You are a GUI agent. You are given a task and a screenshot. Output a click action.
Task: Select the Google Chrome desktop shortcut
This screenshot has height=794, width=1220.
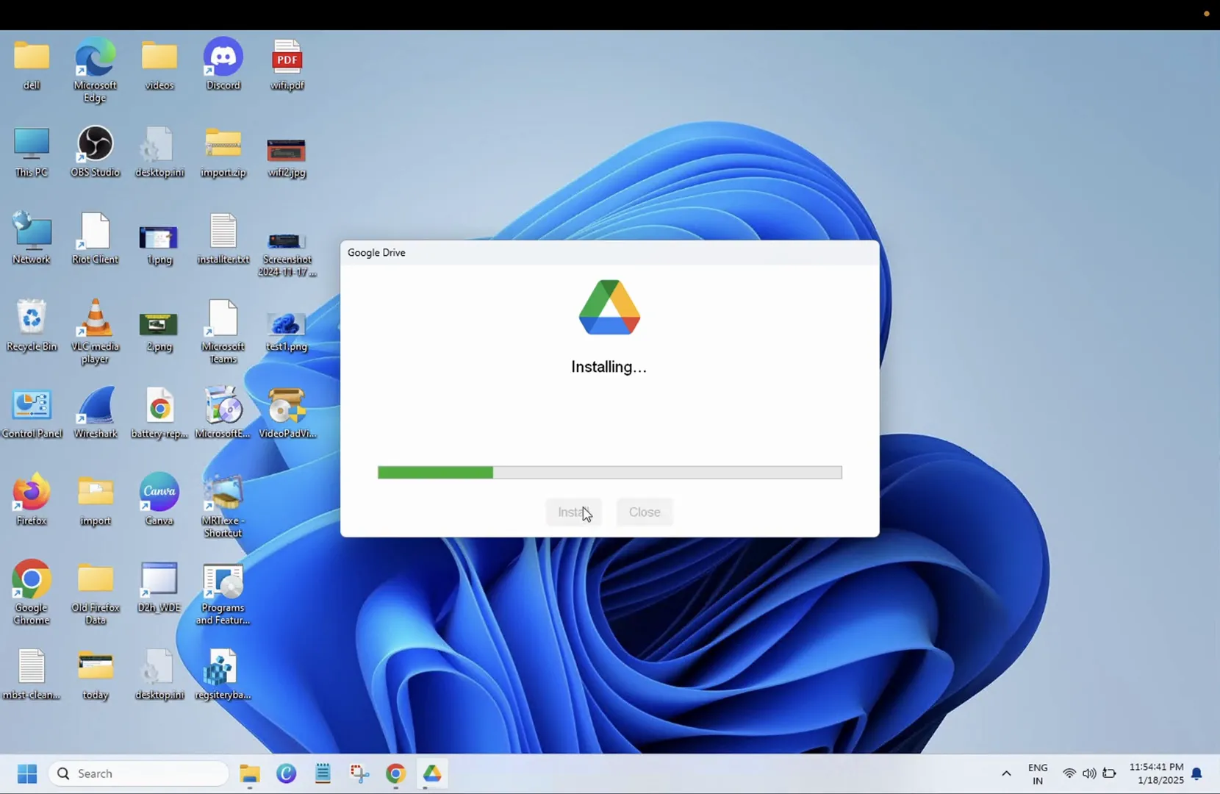pos(32,593)
